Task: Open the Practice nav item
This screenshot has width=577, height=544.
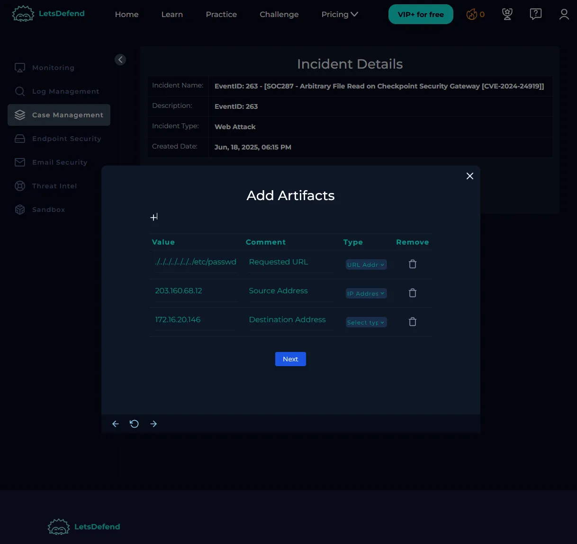Action: click(221, 14)
